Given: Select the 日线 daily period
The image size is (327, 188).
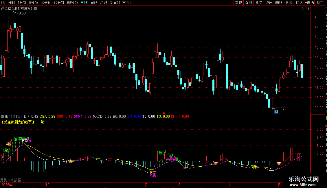Looking at the screenshot, I should coord(84,3).
